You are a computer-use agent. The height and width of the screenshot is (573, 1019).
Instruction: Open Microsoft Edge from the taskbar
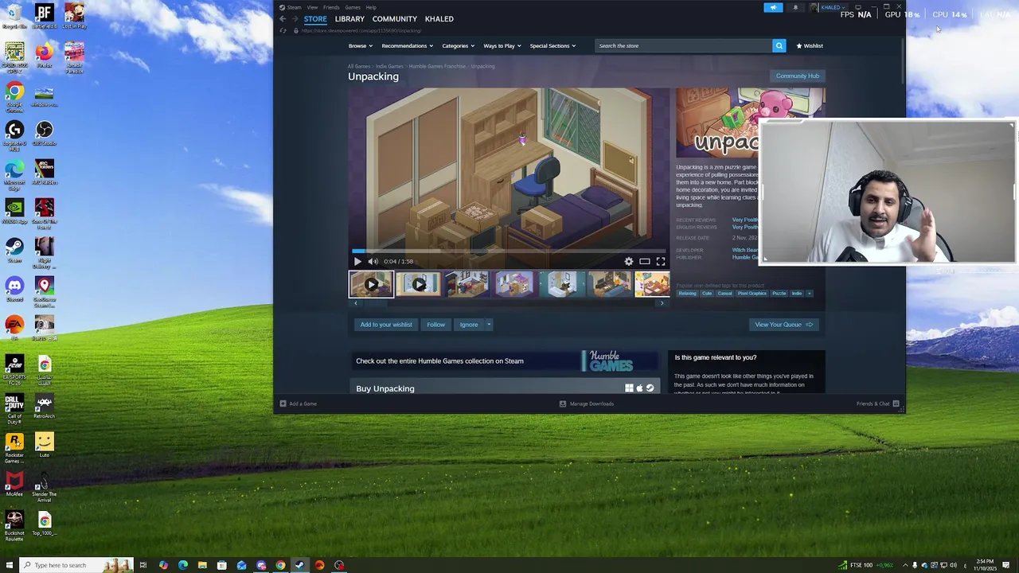pos(183,565)
